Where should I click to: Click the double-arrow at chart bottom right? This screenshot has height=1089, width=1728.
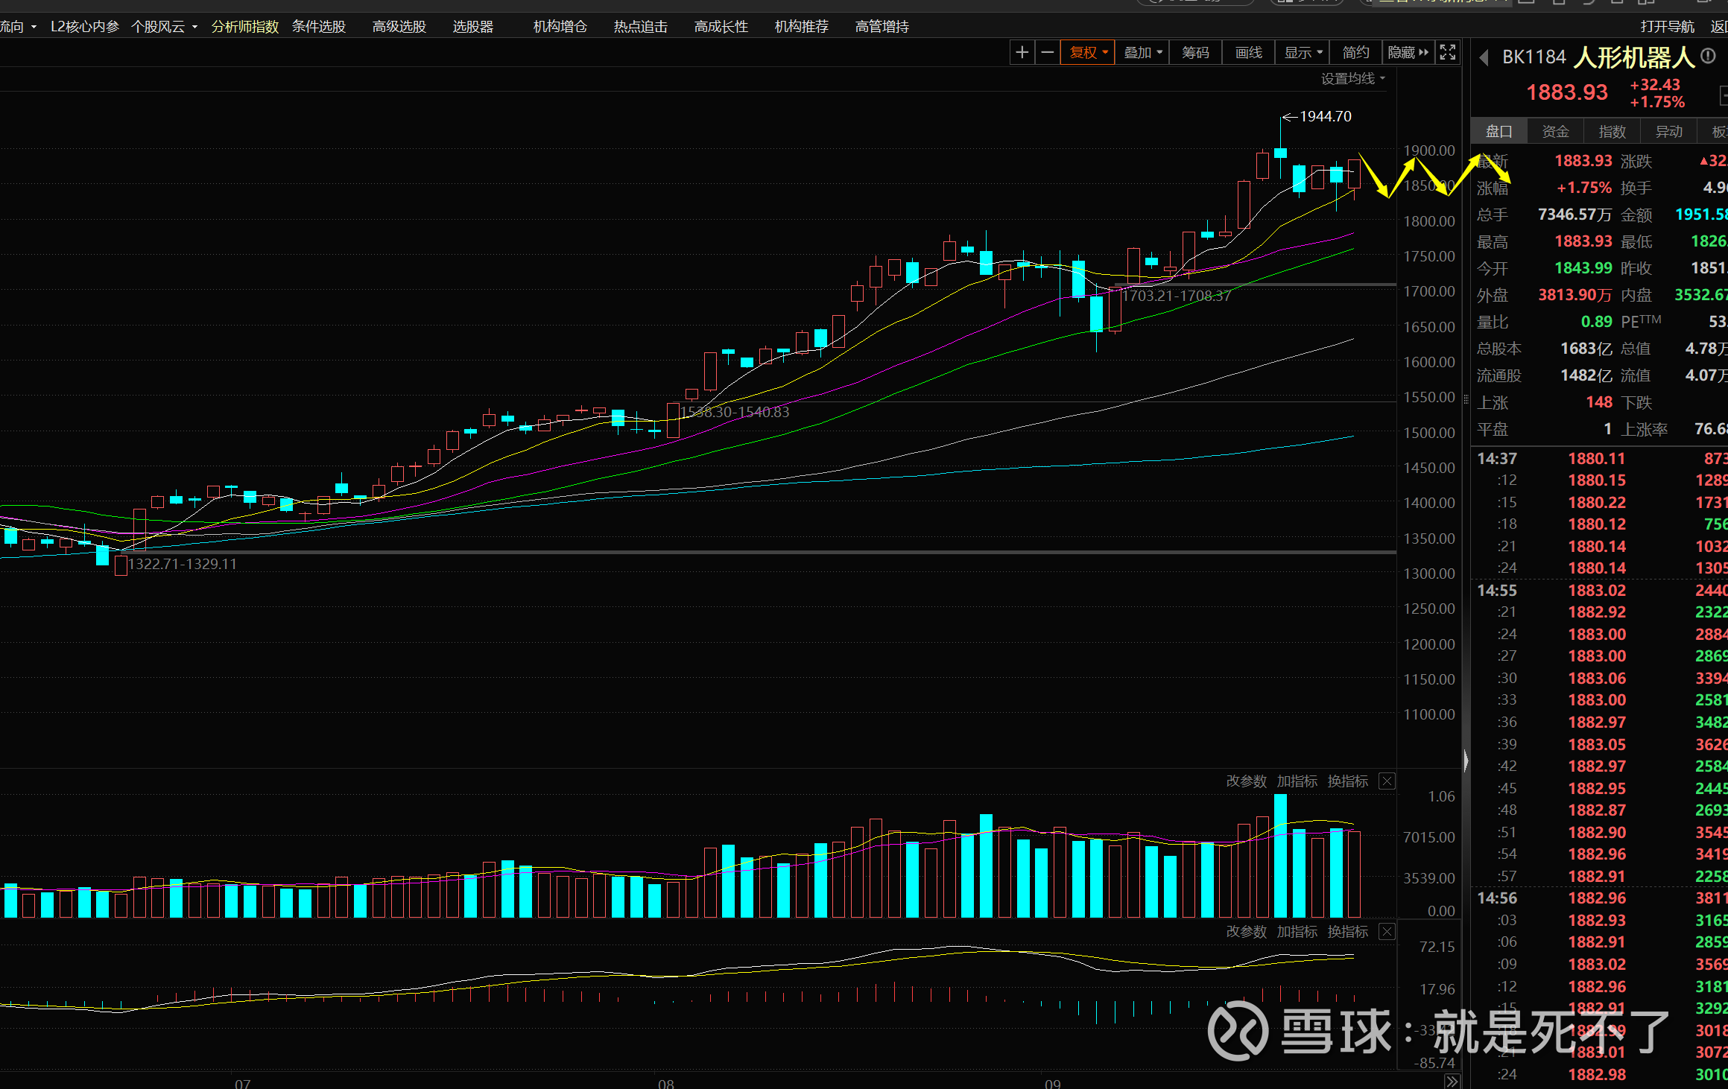coord(1452,1082)
